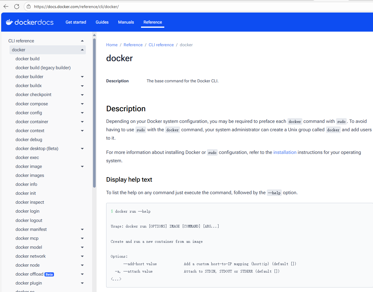Screen dimensions: 373x292
Task: Follow the installation instructions link
Action: tap(285, 152)
